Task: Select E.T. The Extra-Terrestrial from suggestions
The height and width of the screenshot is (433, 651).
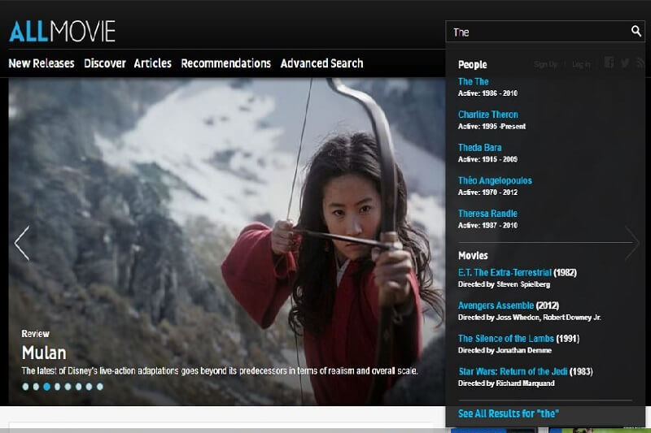Action: (x=505, y=272)
